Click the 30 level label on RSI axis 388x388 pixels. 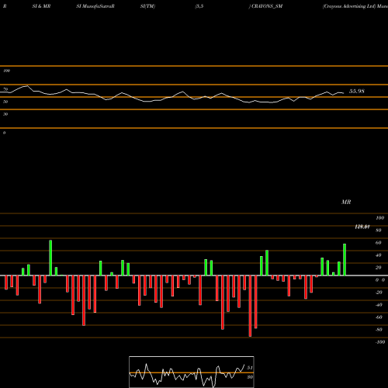(5, 114)
